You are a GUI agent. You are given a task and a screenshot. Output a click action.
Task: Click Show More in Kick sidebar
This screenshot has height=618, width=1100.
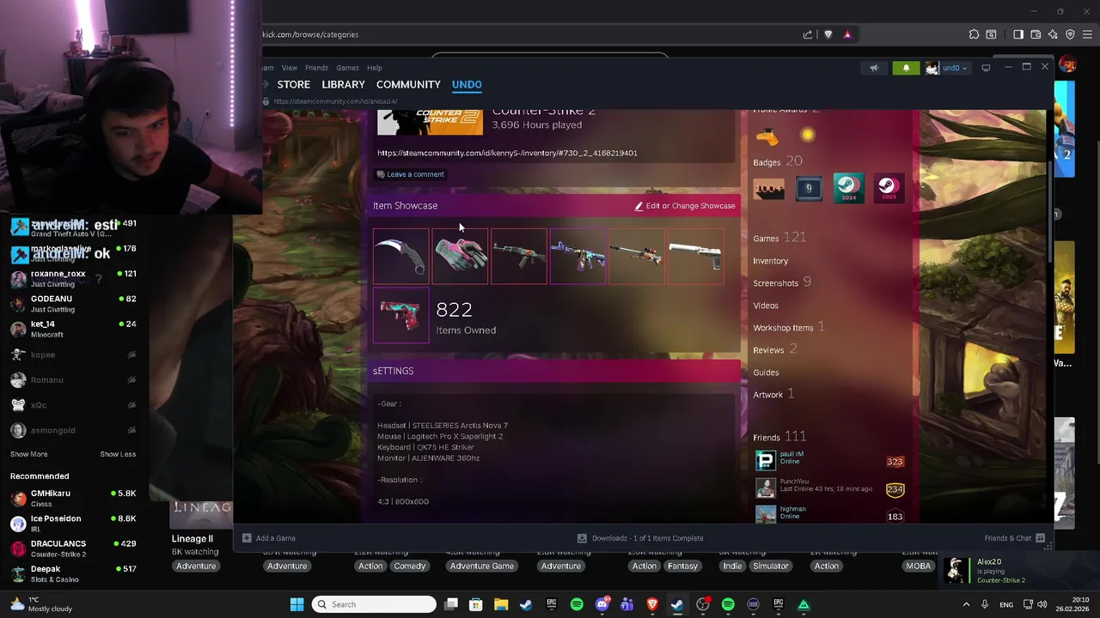[29, 454]
